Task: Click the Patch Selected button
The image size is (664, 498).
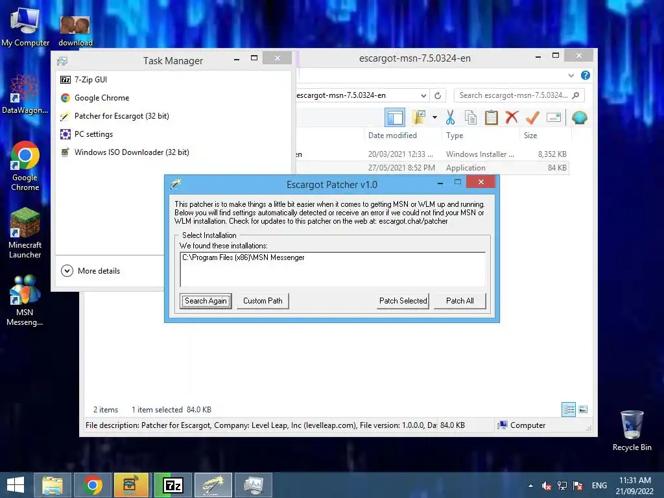Action: tap(403, 301)
